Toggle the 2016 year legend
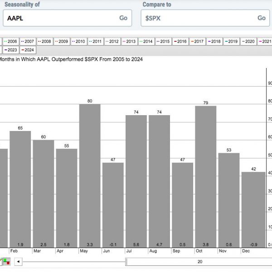The width and height of the screenshot is (272, 272). [x=180, y=42]
